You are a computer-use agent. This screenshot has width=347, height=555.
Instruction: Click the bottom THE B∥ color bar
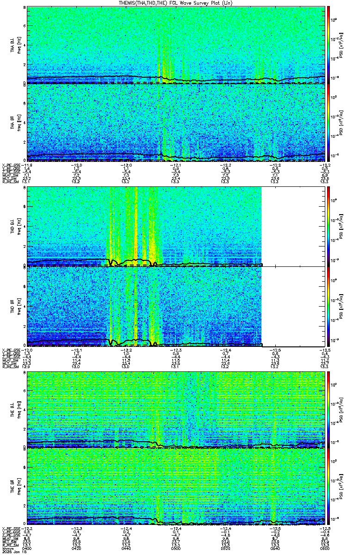328,487
